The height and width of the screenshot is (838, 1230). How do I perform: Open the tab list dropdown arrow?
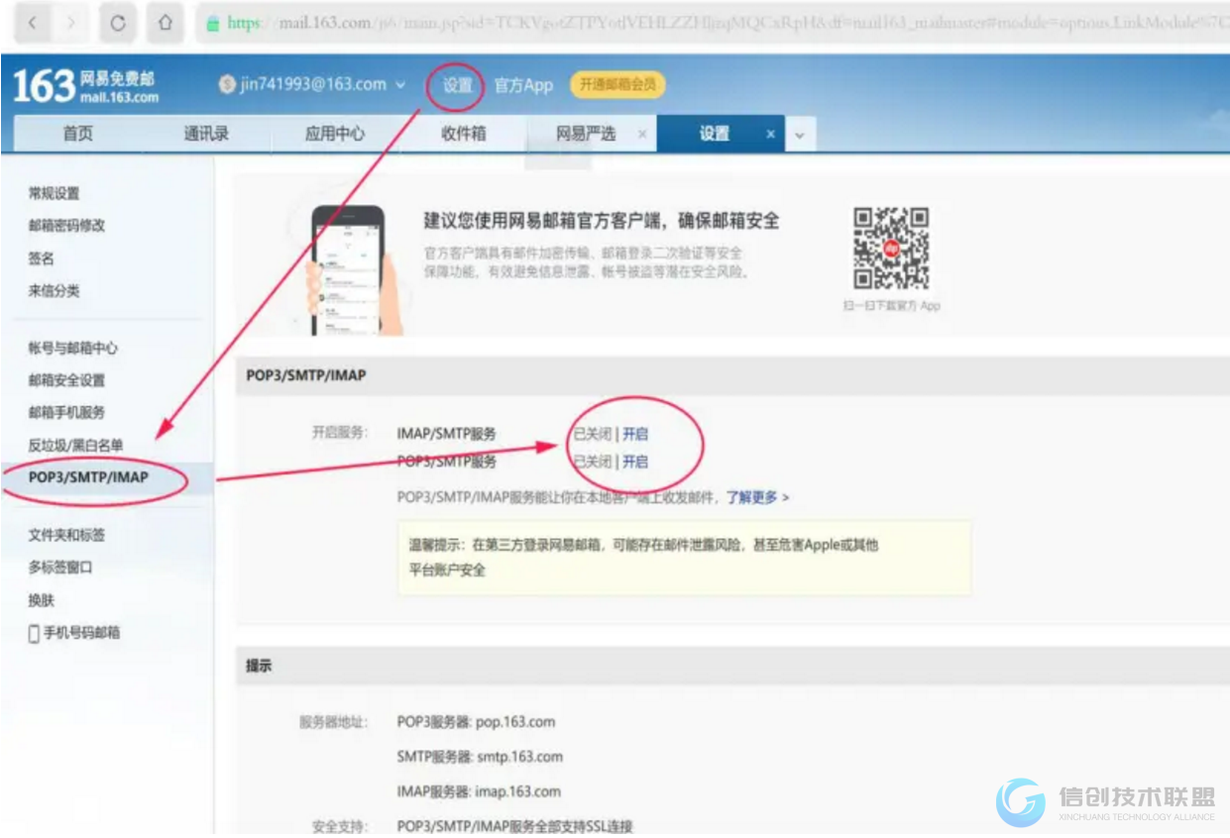[x=800, y=136]
